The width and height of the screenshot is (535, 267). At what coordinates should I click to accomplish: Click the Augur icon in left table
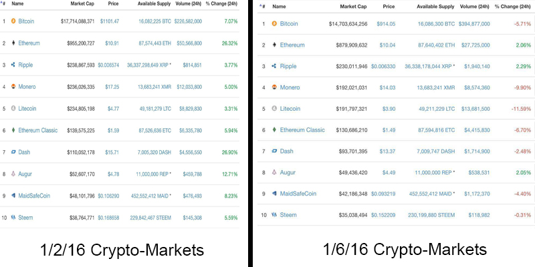(13, 174)
